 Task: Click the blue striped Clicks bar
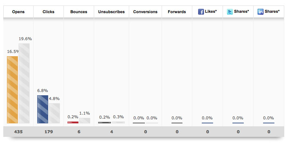pyautogui.click(x=43, y=109)
